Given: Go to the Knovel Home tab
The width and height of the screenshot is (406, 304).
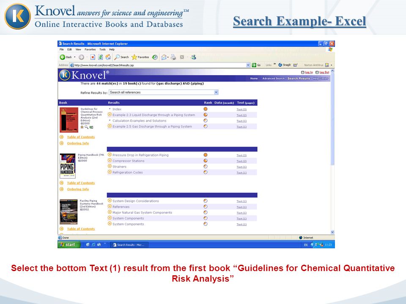Looking at the screenshot, I should (254, 79).
